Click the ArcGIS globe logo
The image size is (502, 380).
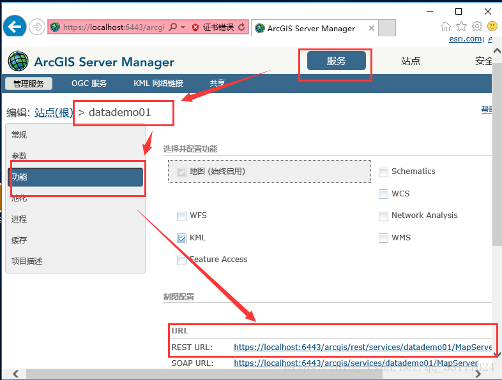19,61
